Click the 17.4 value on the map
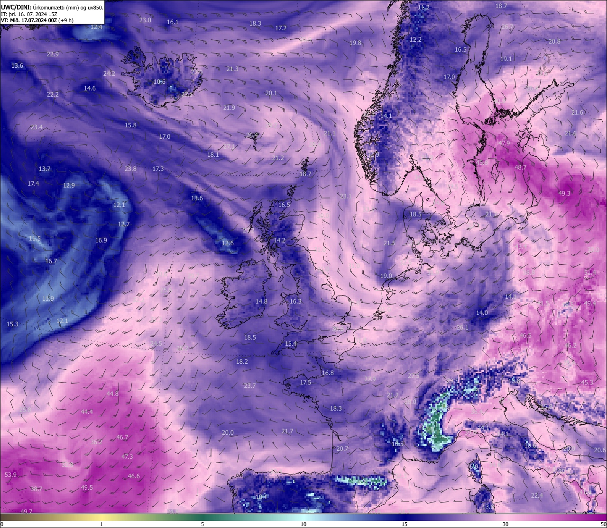 (x=33, y=183)
